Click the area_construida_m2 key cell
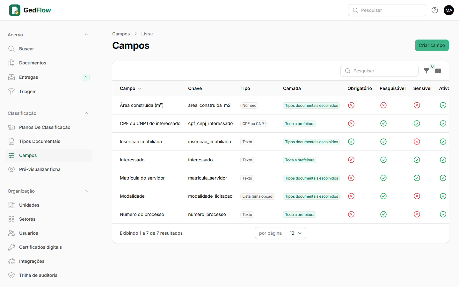Screen dimensions: 459x287 click(209, 105)
